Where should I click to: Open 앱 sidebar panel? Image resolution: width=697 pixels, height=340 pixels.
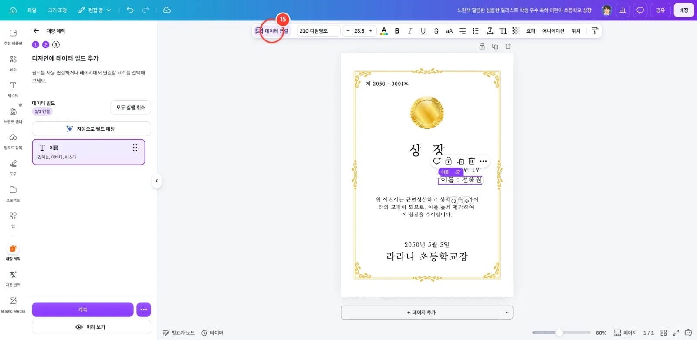tap(13, 220)
